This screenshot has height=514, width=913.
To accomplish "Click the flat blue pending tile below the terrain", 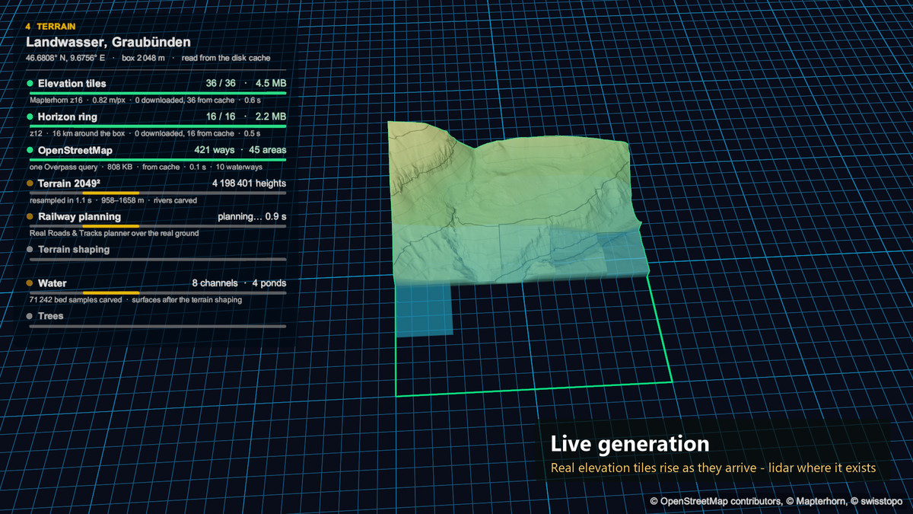I will pyautogui.click(x=425, y=309).
